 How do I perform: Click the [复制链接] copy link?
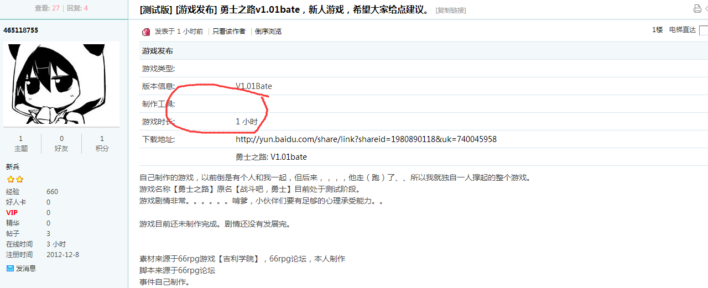click(x=451, y=11)
